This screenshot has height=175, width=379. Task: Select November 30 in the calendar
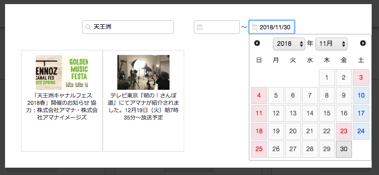[344, 149]
